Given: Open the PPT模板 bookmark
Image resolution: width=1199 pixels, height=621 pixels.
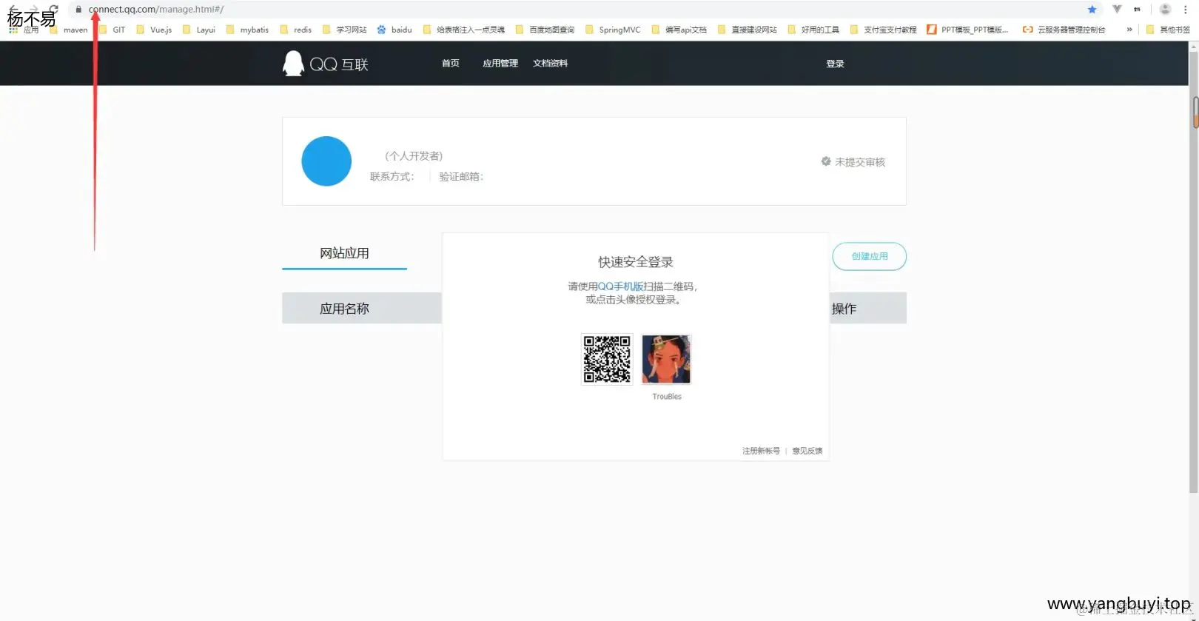Looking at the screenshot, I should pos(967,30).
